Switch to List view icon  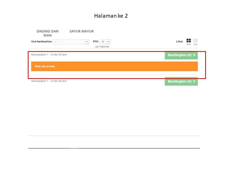[x=195, y=41]
